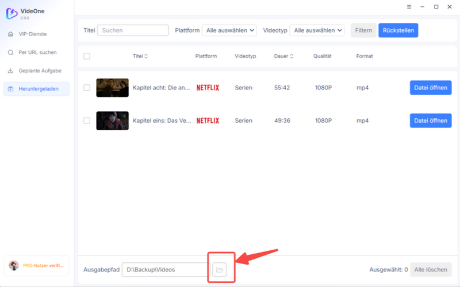Click mp4 in the Kapitel acht row

pyautogui.click(x=362, y=88)
